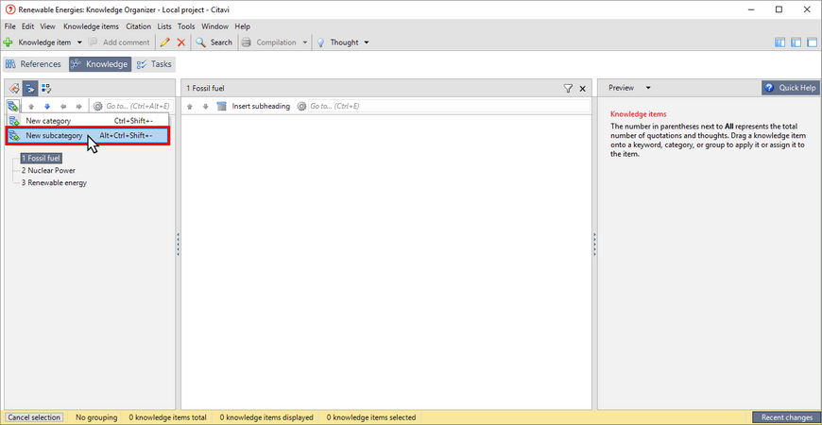
Task: Click the demote category right arrow
Action: click(x=78, y=107)
